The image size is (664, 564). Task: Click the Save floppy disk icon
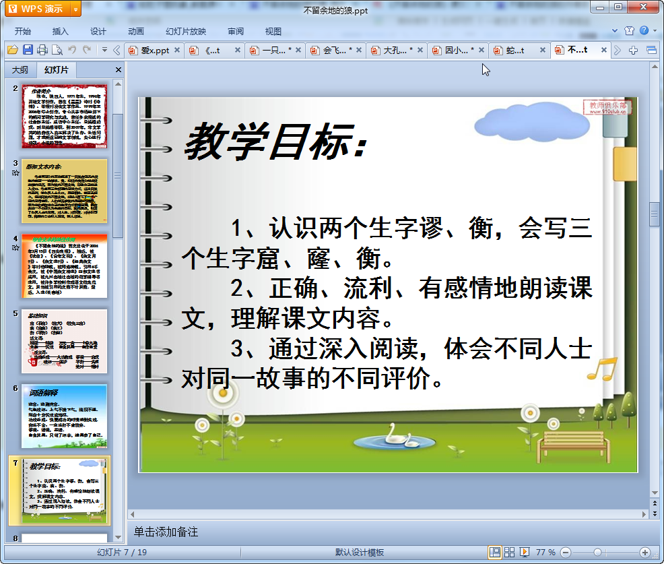pyautogui.click(x=28, y=50)
